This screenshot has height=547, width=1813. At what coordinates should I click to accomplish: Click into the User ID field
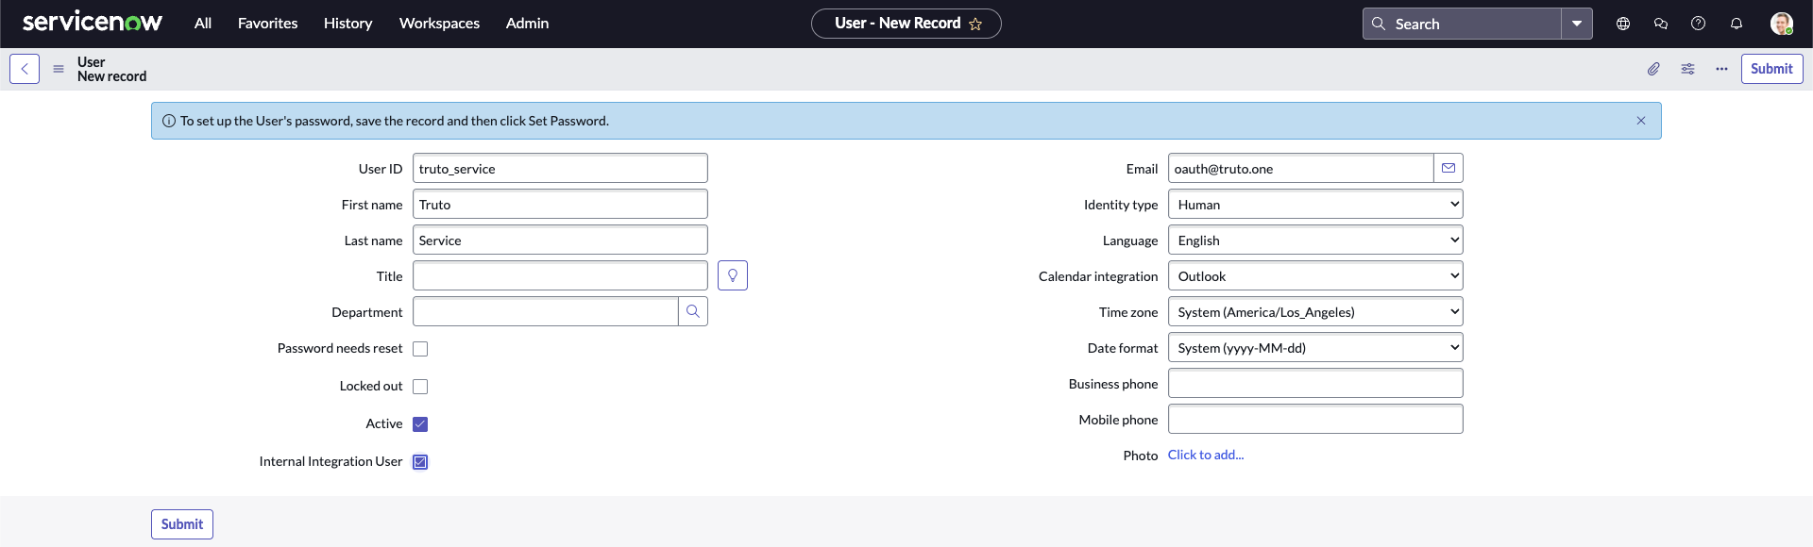(x=560, y=168)
